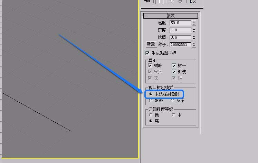Toggle the 树枝 checkbox
Viewport: 258px width, 163px height.
pyautogui.click(x=174, y=72)
